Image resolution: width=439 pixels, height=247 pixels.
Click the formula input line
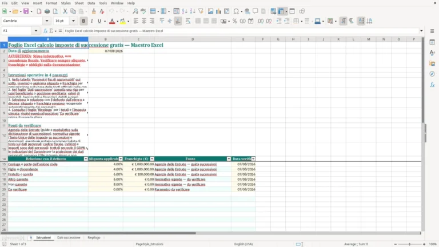[x=241, y=31]
